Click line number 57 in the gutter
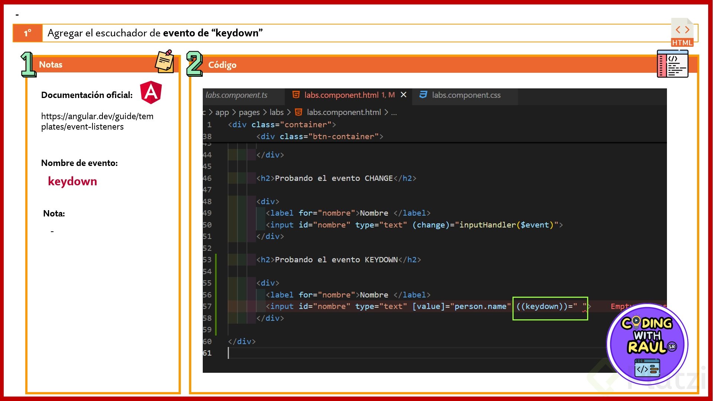 [x=207, y=307]
